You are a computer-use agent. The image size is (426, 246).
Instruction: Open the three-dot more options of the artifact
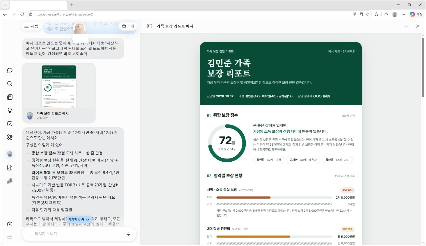coord(407,26)
